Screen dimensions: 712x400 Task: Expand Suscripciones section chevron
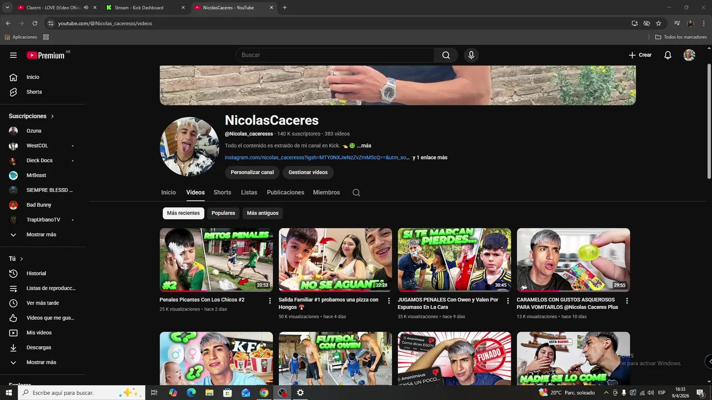pos(52,116)
